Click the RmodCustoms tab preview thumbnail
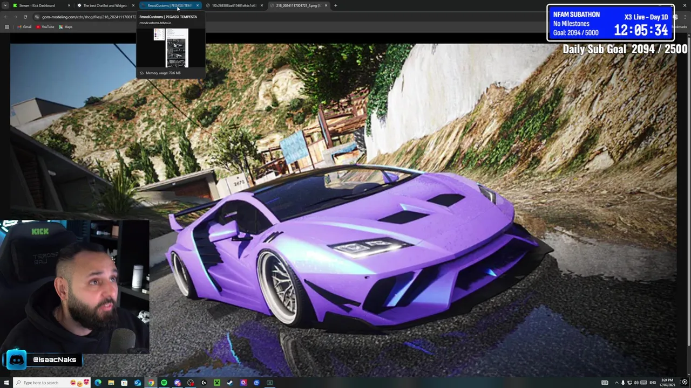 pos(171,48)
